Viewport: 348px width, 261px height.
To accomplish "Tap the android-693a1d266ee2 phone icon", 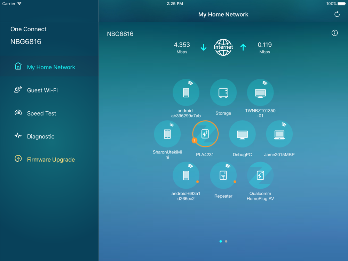I will (x=186, y=175).
